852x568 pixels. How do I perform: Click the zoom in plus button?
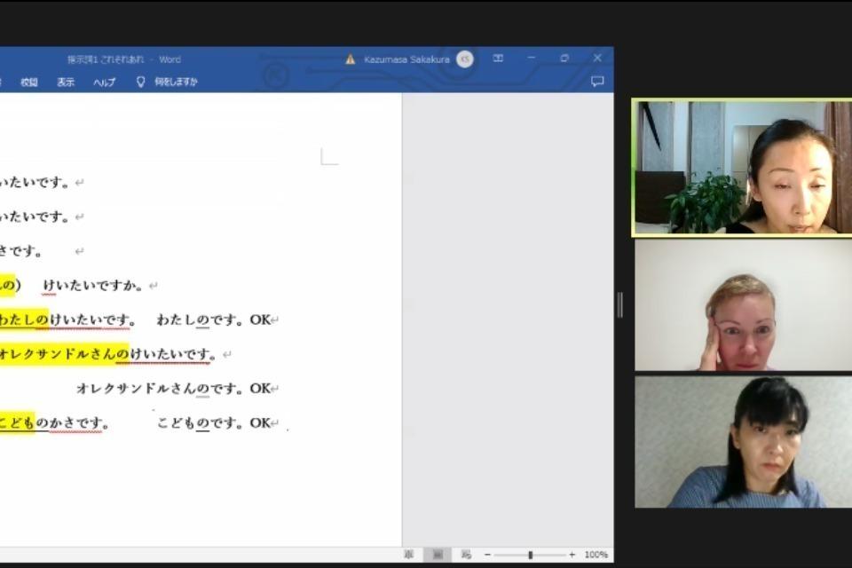click(572, 555)
